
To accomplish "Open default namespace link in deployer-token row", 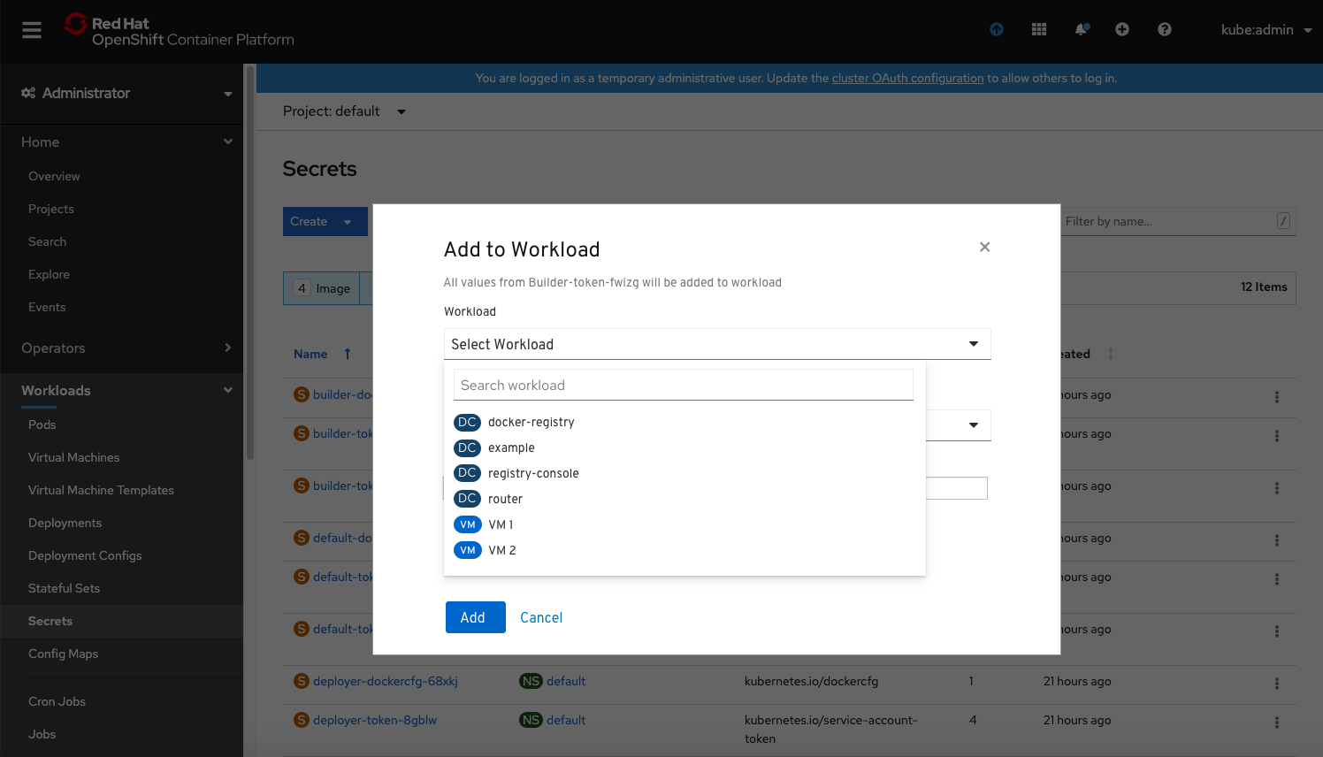I will (566, 720).
